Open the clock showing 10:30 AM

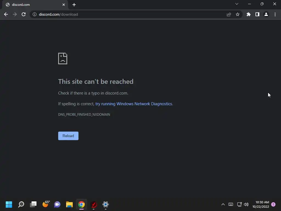tap(261, 204)
